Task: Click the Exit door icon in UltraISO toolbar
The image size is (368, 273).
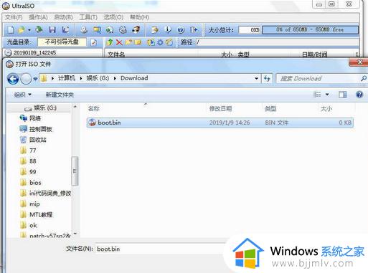Action: point(194,30)
